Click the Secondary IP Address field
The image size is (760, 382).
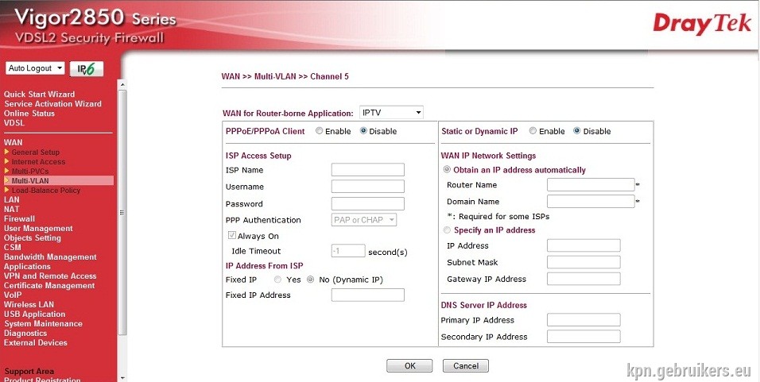(x=584, y=337)
